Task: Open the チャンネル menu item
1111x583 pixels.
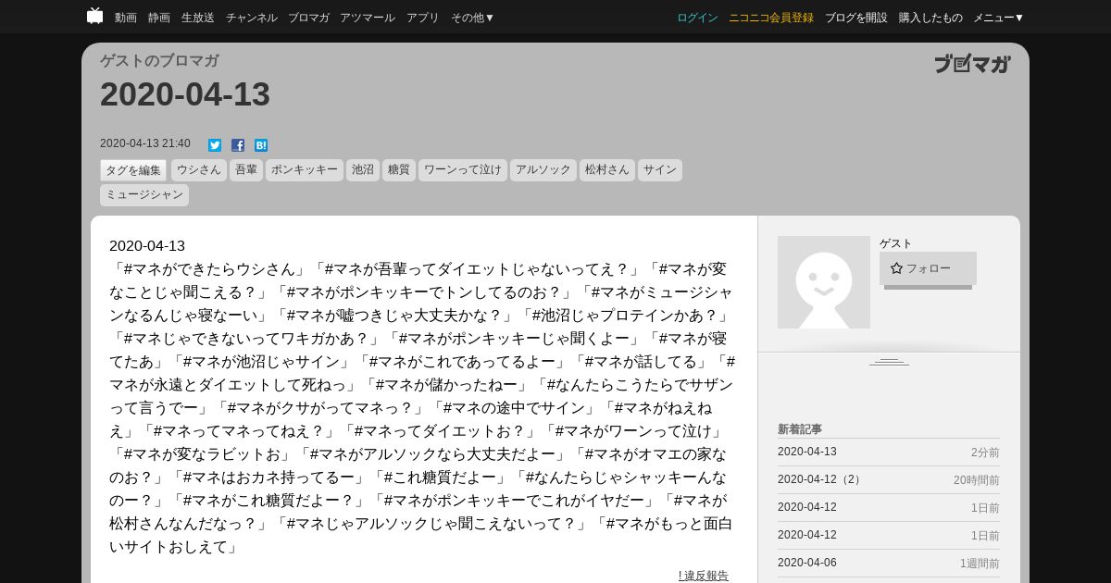Action: (x=252, y=18)
